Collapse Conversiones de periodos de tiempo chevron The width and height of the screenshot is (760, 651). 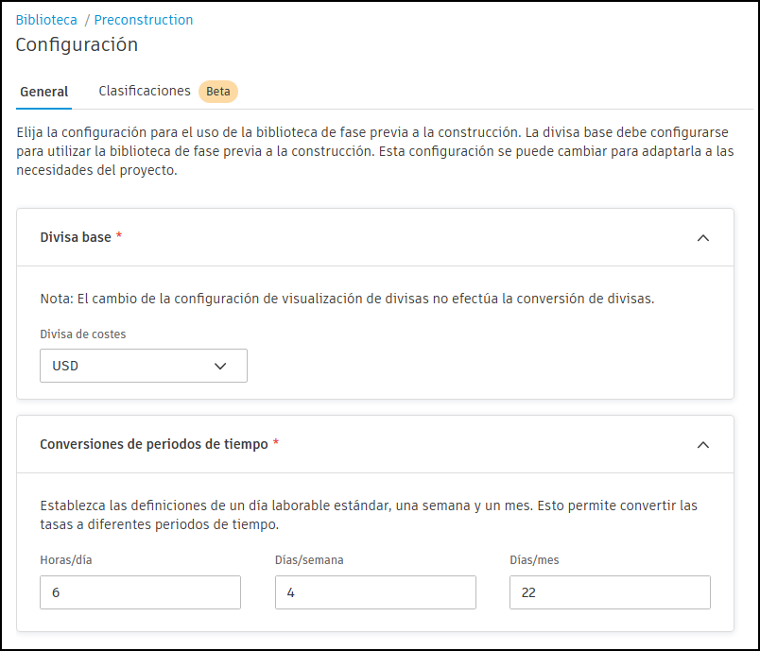(x=702, y=445)
